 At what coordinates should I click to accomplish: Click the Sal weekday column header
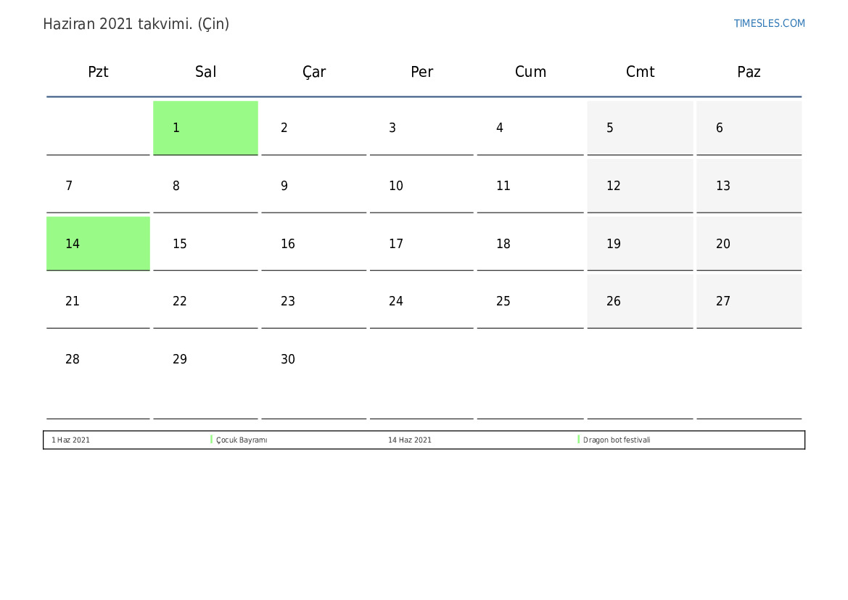[x=205, y=72]
